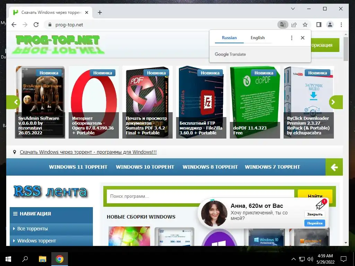
Task: Open File Explorer from the taskbar
Action: (x=42, y=259)
